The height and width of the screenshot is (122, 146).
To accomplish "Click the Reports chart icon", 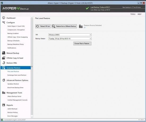I will point(4,105).
